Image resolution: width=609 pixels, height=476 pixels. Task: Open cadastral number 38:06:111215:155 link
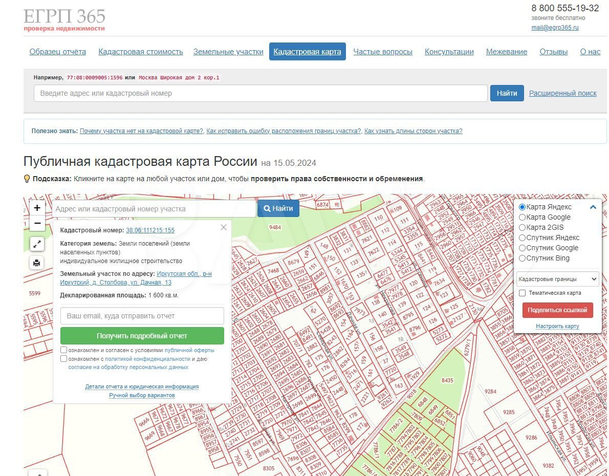150,230
